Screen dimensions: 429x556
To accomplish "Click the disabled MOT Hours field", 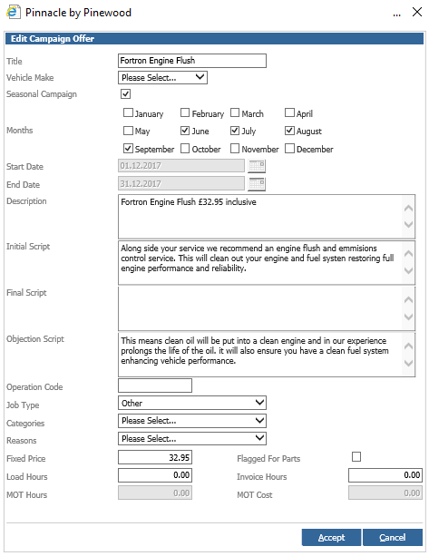I will pos(155,493).
